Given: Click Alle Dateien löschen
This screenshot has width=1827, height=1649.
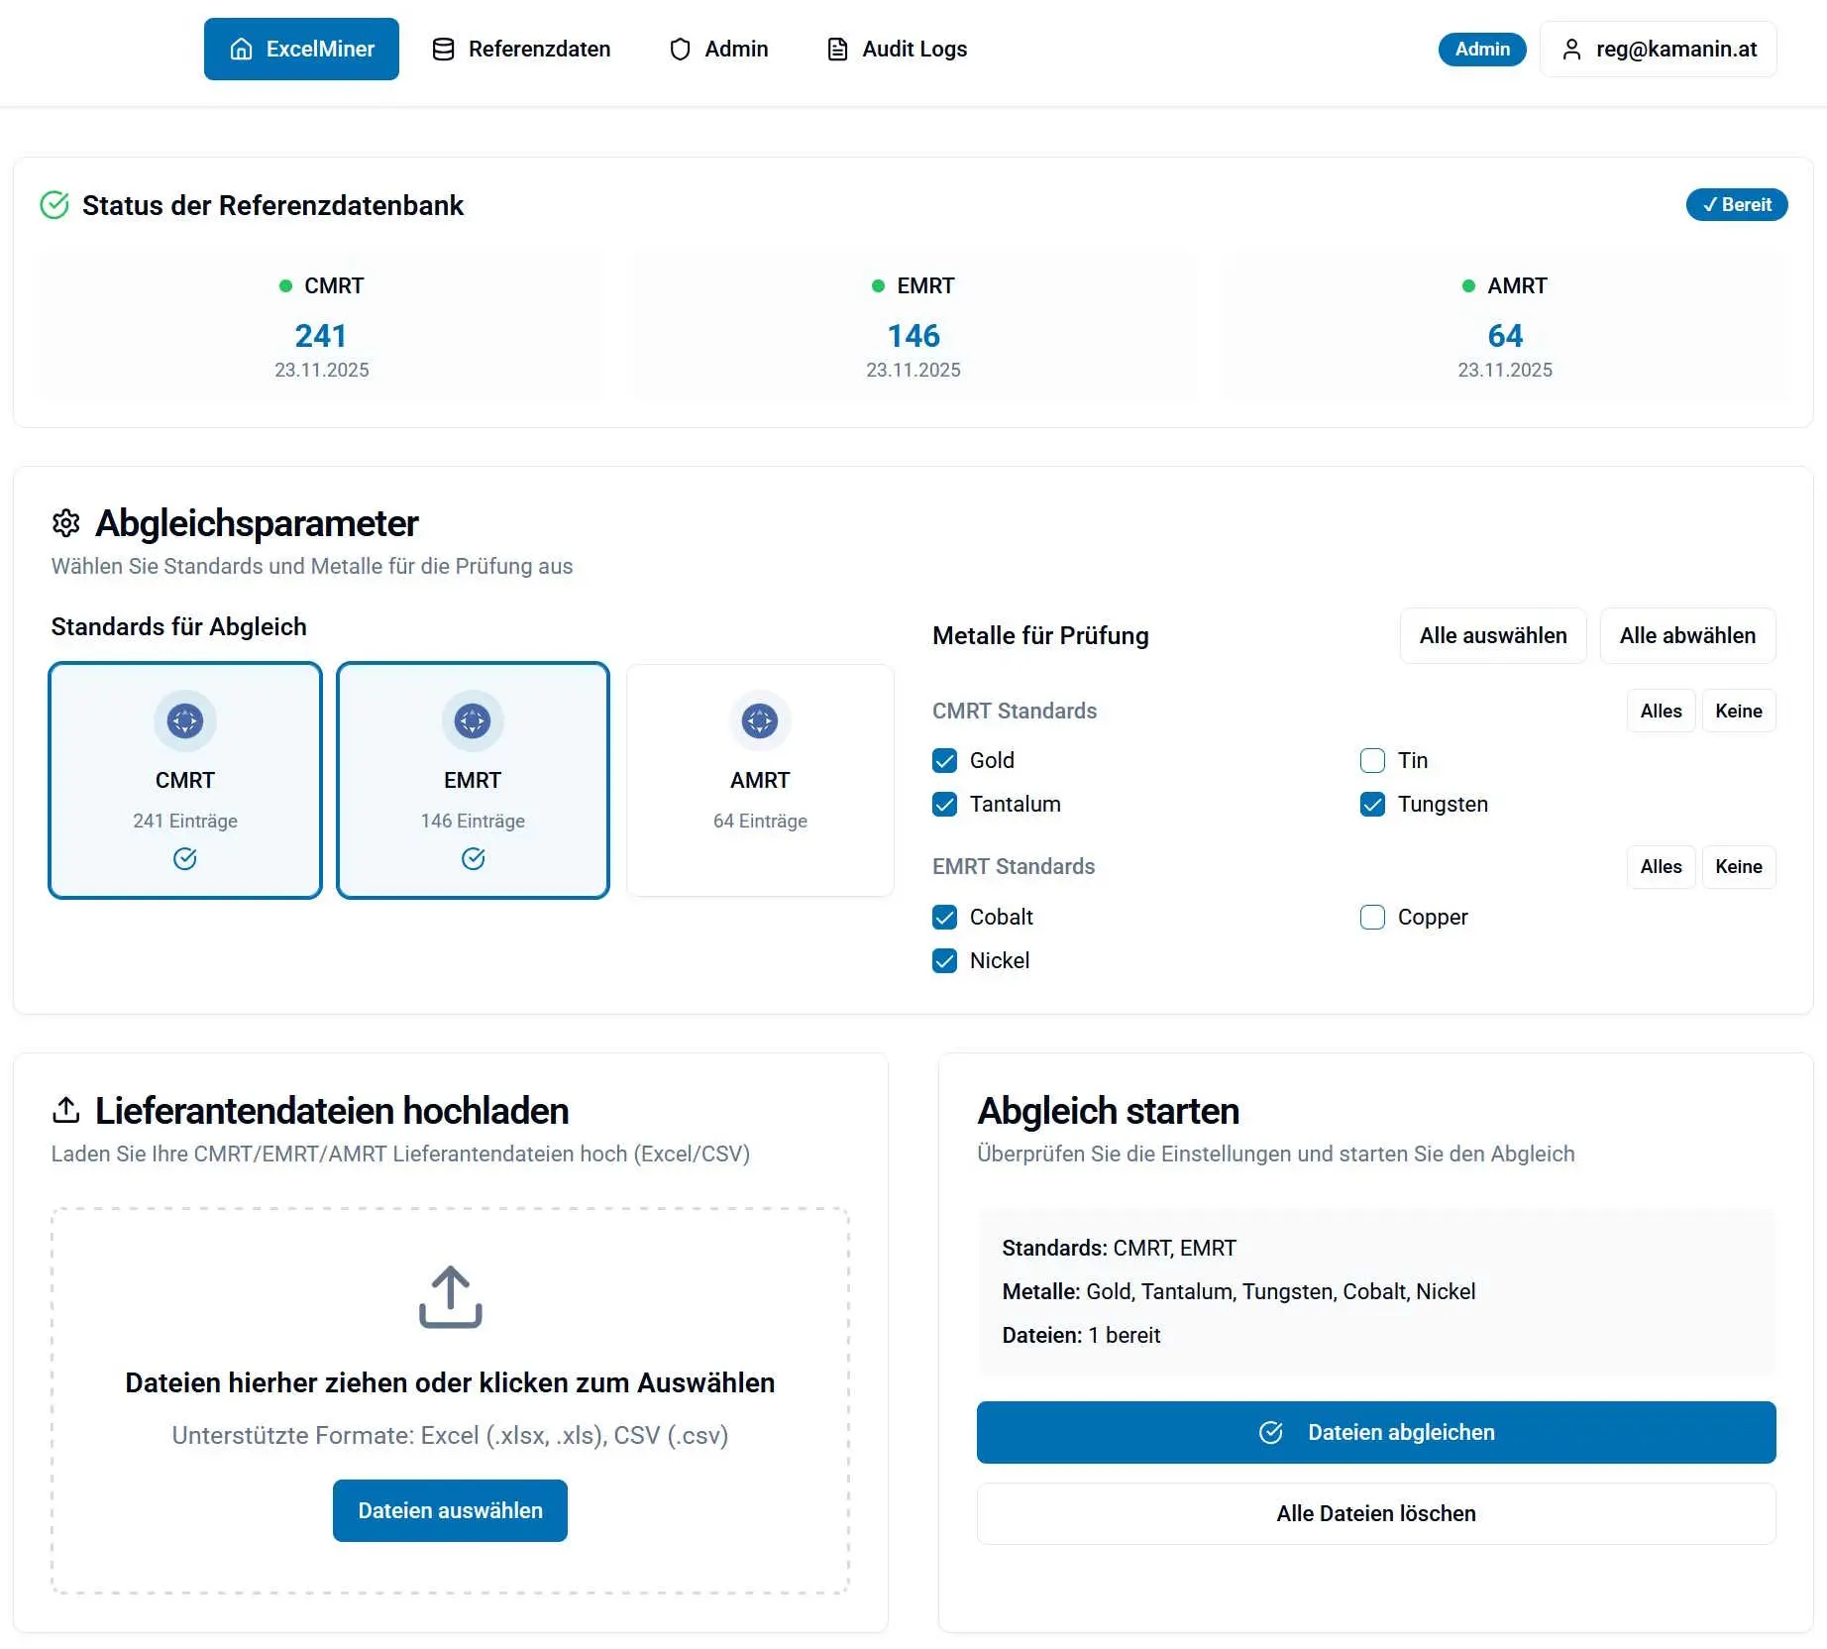Looking at the screenshot, I should 1375,1513.
